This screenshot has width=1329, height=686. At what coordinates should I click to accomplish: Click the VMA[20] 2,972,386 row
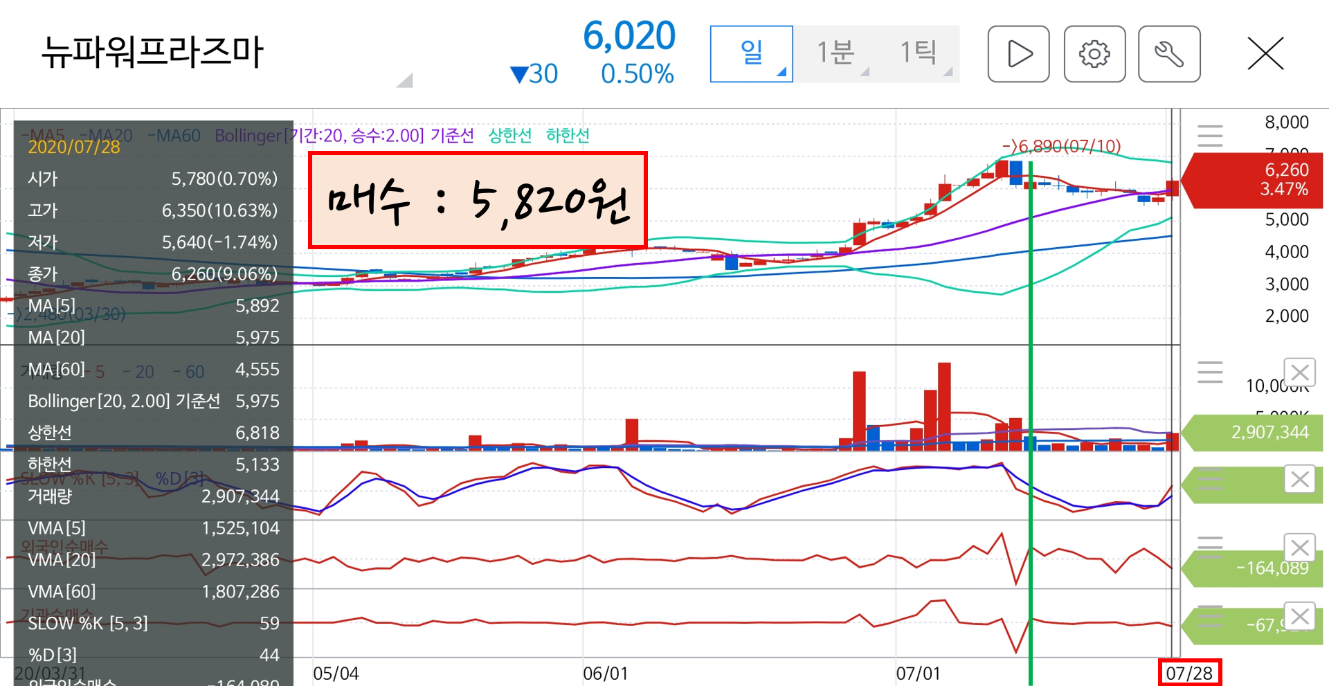(153, 560)
